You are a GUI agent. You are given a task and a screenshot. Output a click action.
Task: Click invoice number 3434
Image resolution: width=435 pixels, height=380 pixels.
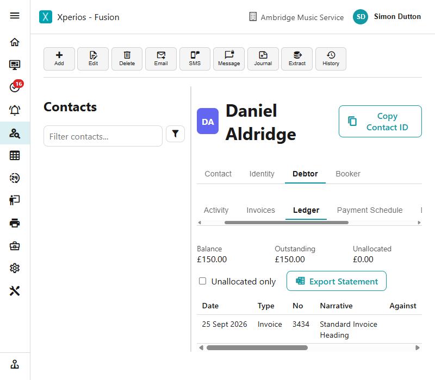(x=301, y=324)
